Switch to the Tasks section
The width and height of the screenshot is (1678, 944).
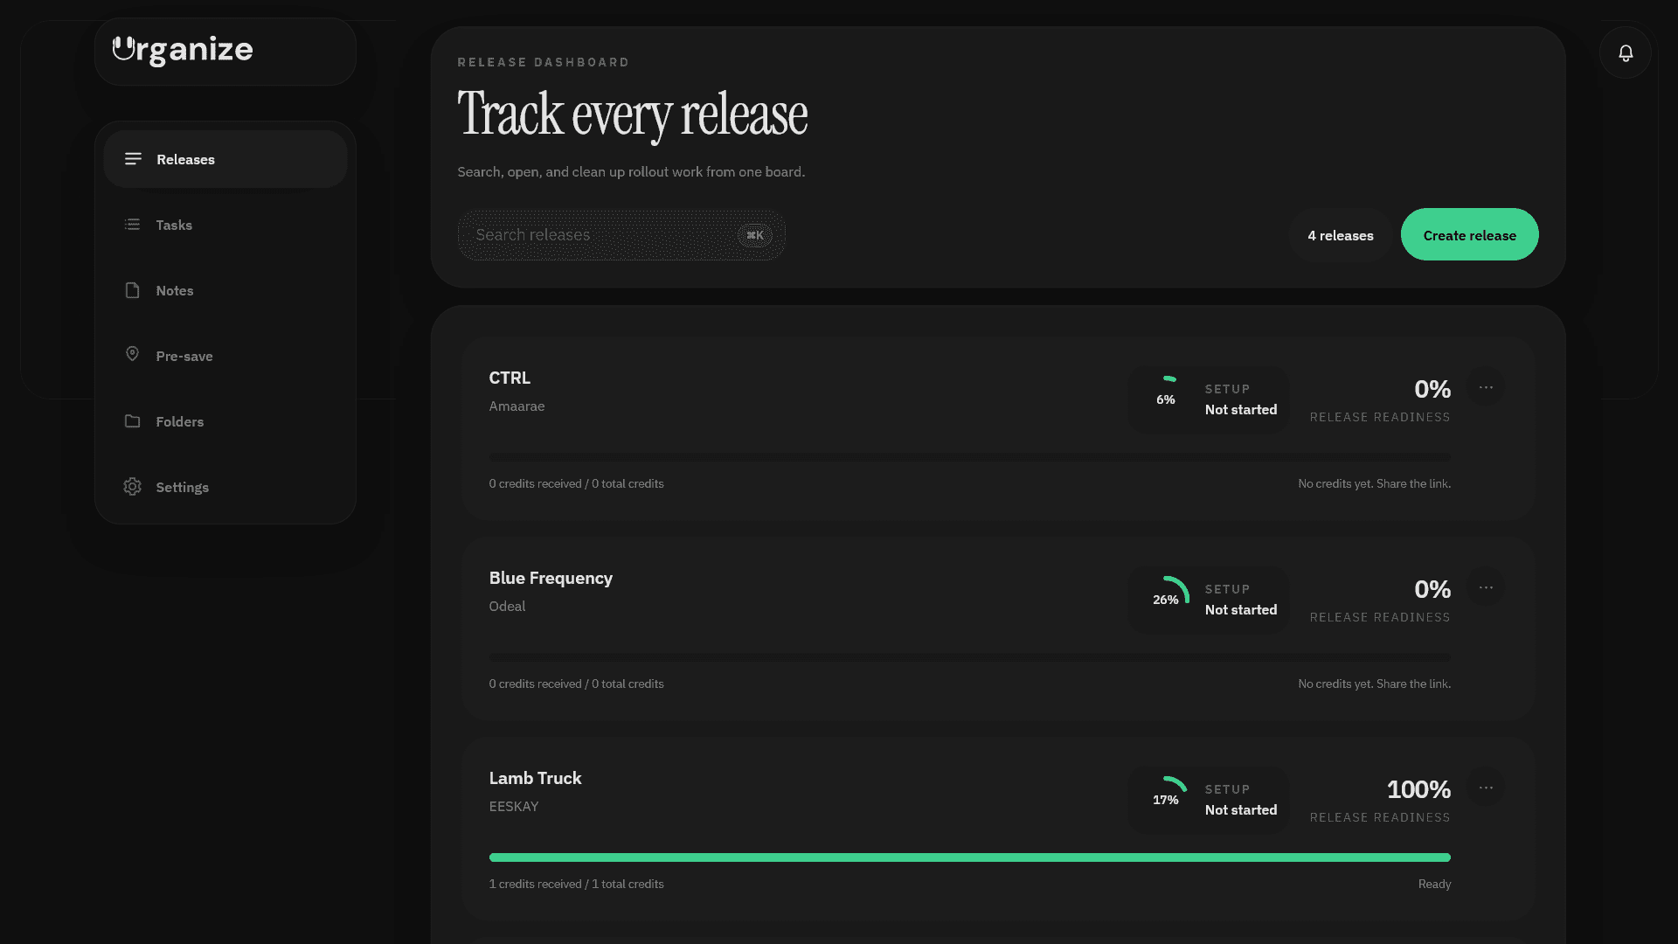coord(174,225)
